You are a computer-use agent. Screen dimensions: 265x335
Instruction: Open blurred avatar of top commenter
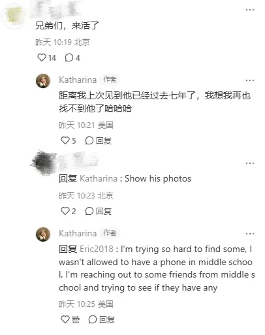(14, 16)
